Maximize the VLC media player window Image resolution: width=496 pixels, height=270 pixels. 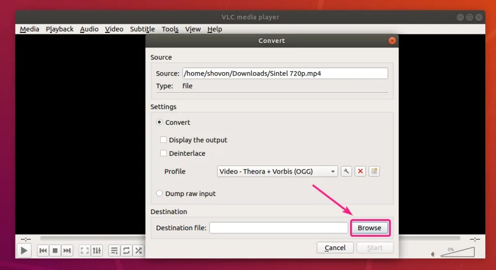(469, 17)
